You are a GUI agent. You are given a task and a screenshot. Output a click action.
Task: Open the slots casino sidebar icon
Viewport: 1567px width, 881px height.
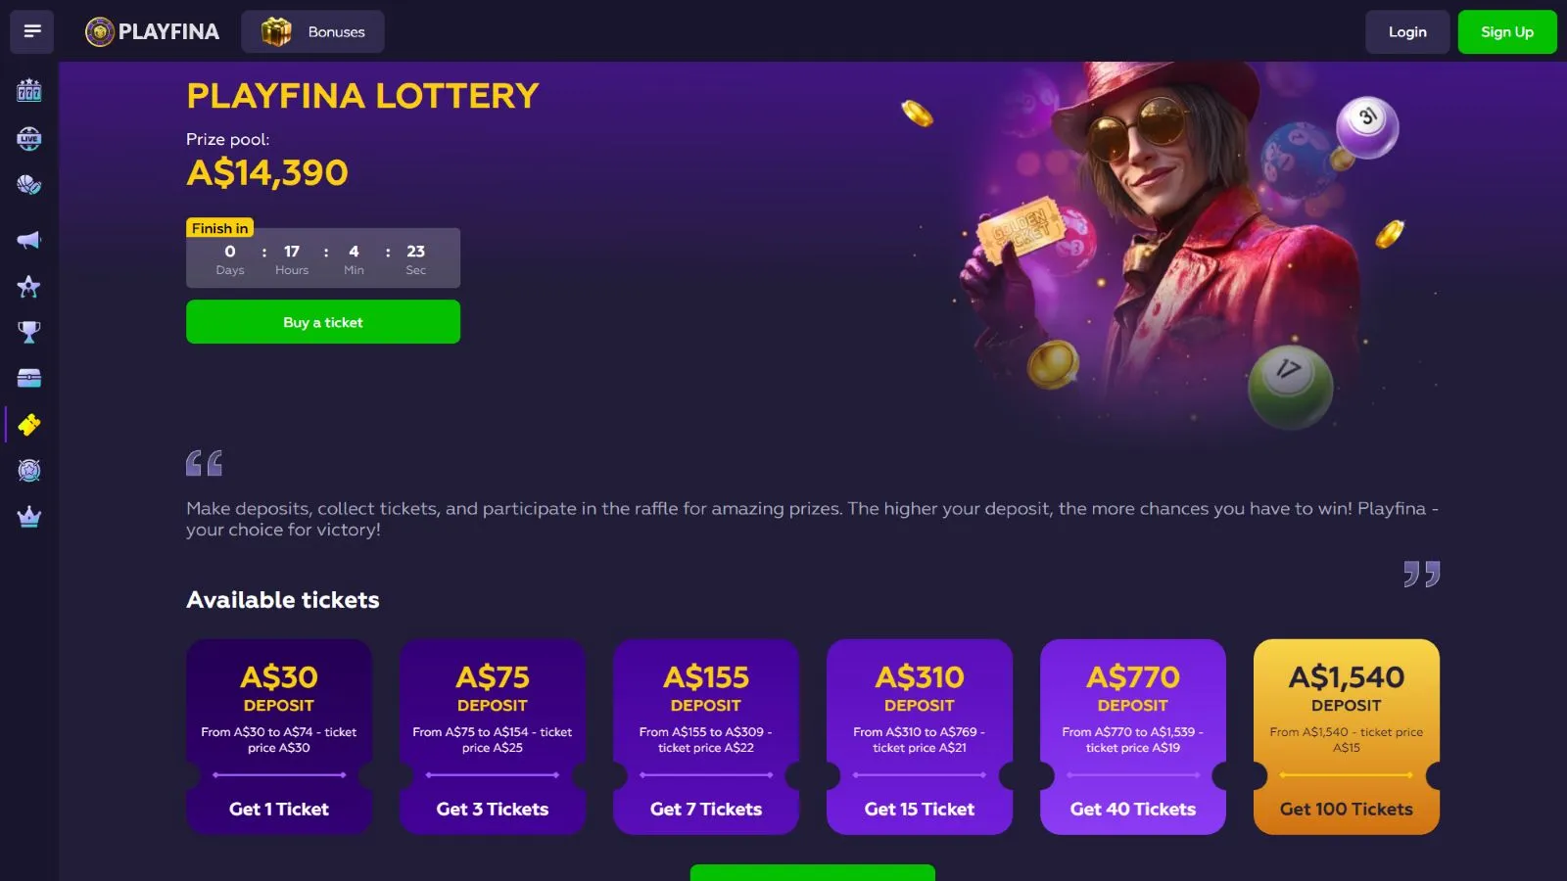coord(29,91)
